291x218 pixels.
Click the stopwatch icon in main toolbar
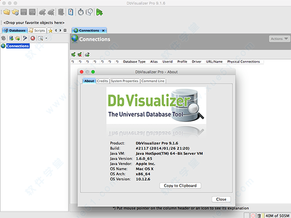point(81,12)
